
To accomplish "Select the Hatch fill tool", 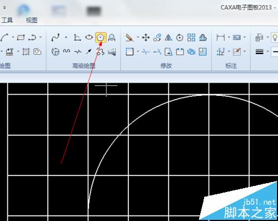I will pyautogui.click(x=26, y=52).
